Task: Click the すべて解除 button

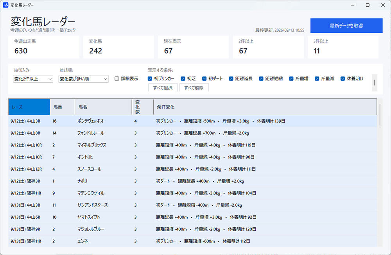Action: tap(194, 87)
